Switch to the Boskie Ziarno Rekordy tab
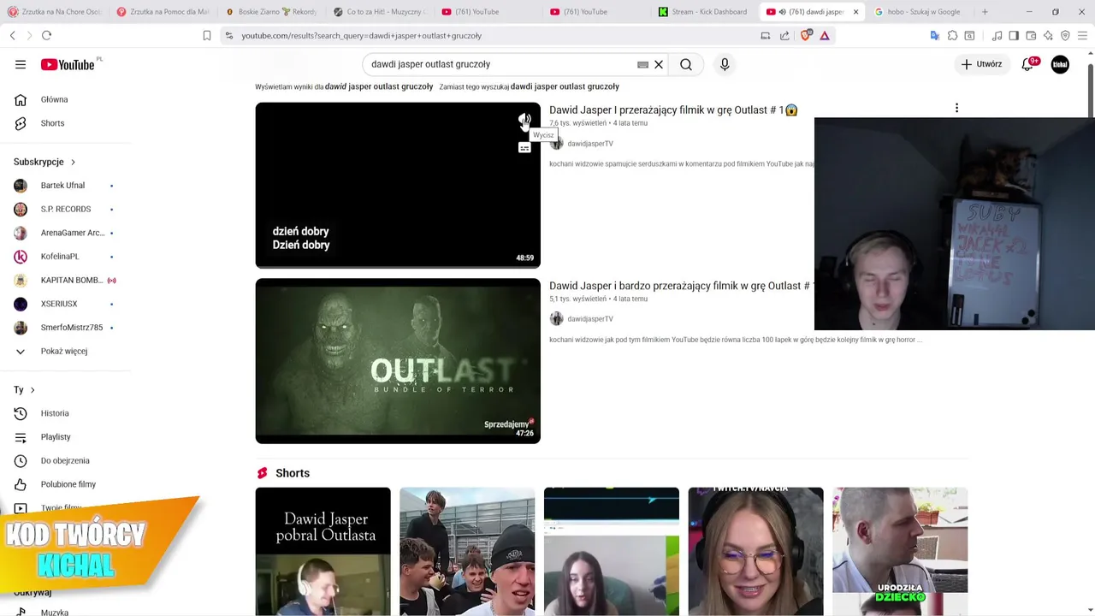This screenshot has width=1095, height=616. click(x=271, y=12)
